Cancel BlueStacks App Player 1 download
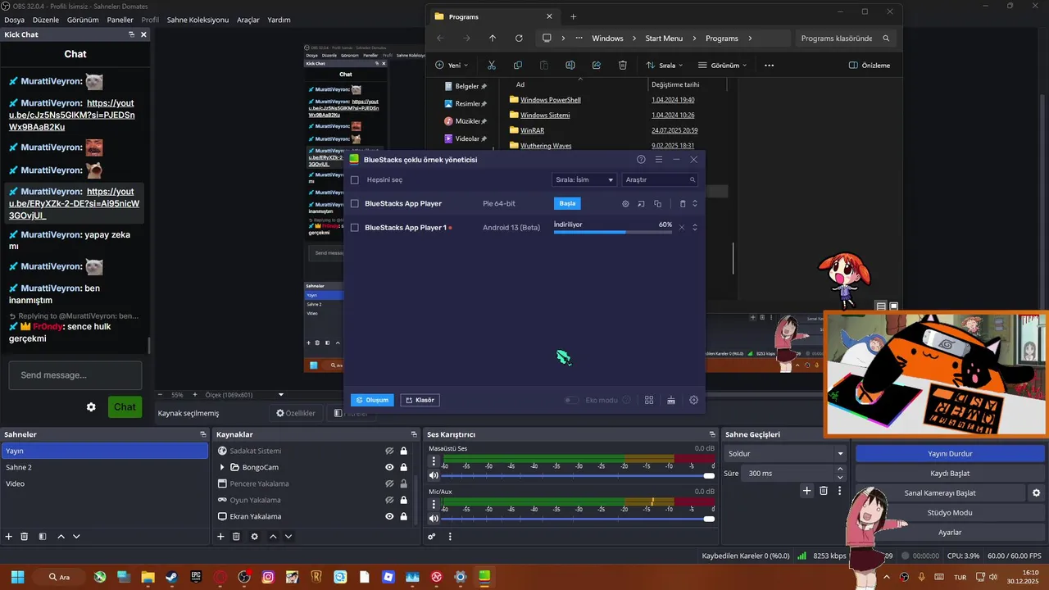Viewport: 1049px width, 590px height. pyautogui.click(x=682, y=227)
